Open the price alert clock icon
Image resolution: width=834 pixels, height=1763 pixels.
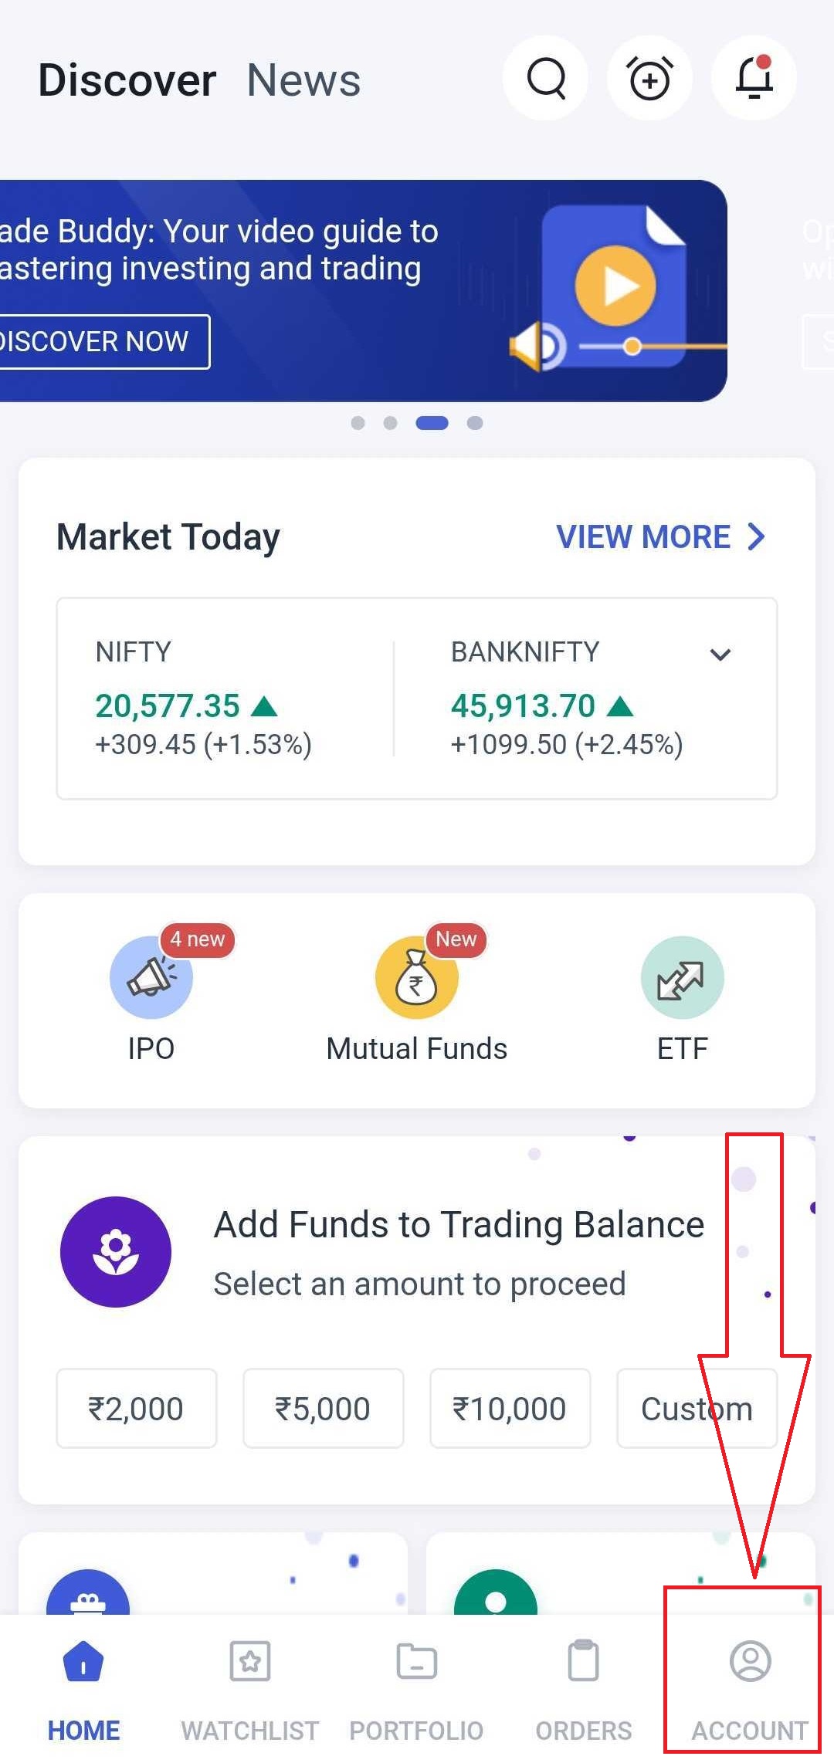[x=649, y=78]
